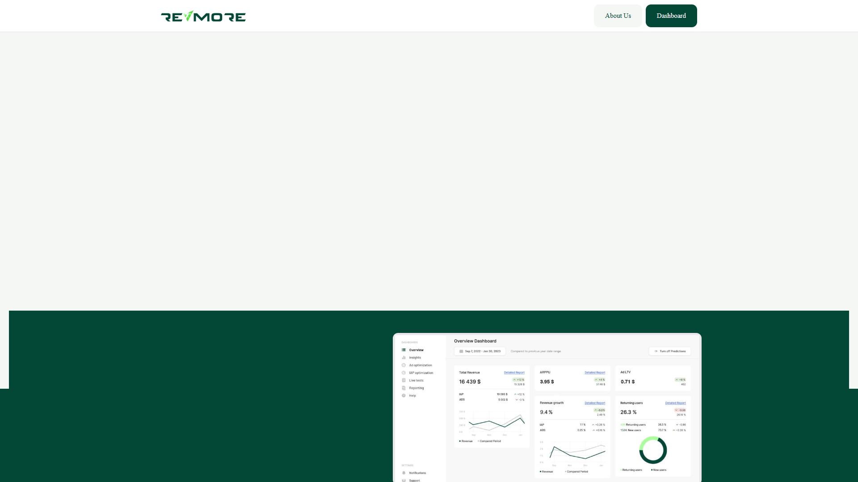Screen dimensions: 858x482
Task: Open the Notifications bell icon
Action: coord(404,473)
